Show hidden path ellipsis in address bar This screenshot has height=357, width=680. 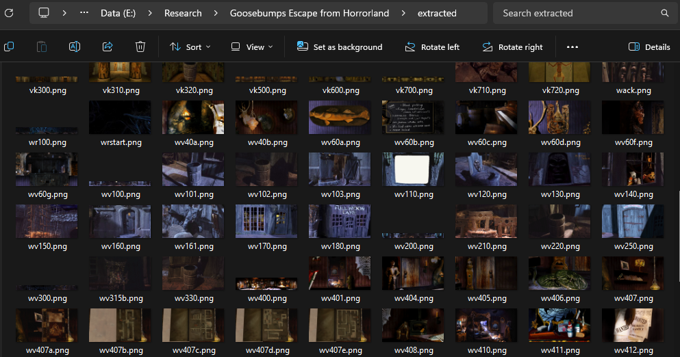coord(84,12)
